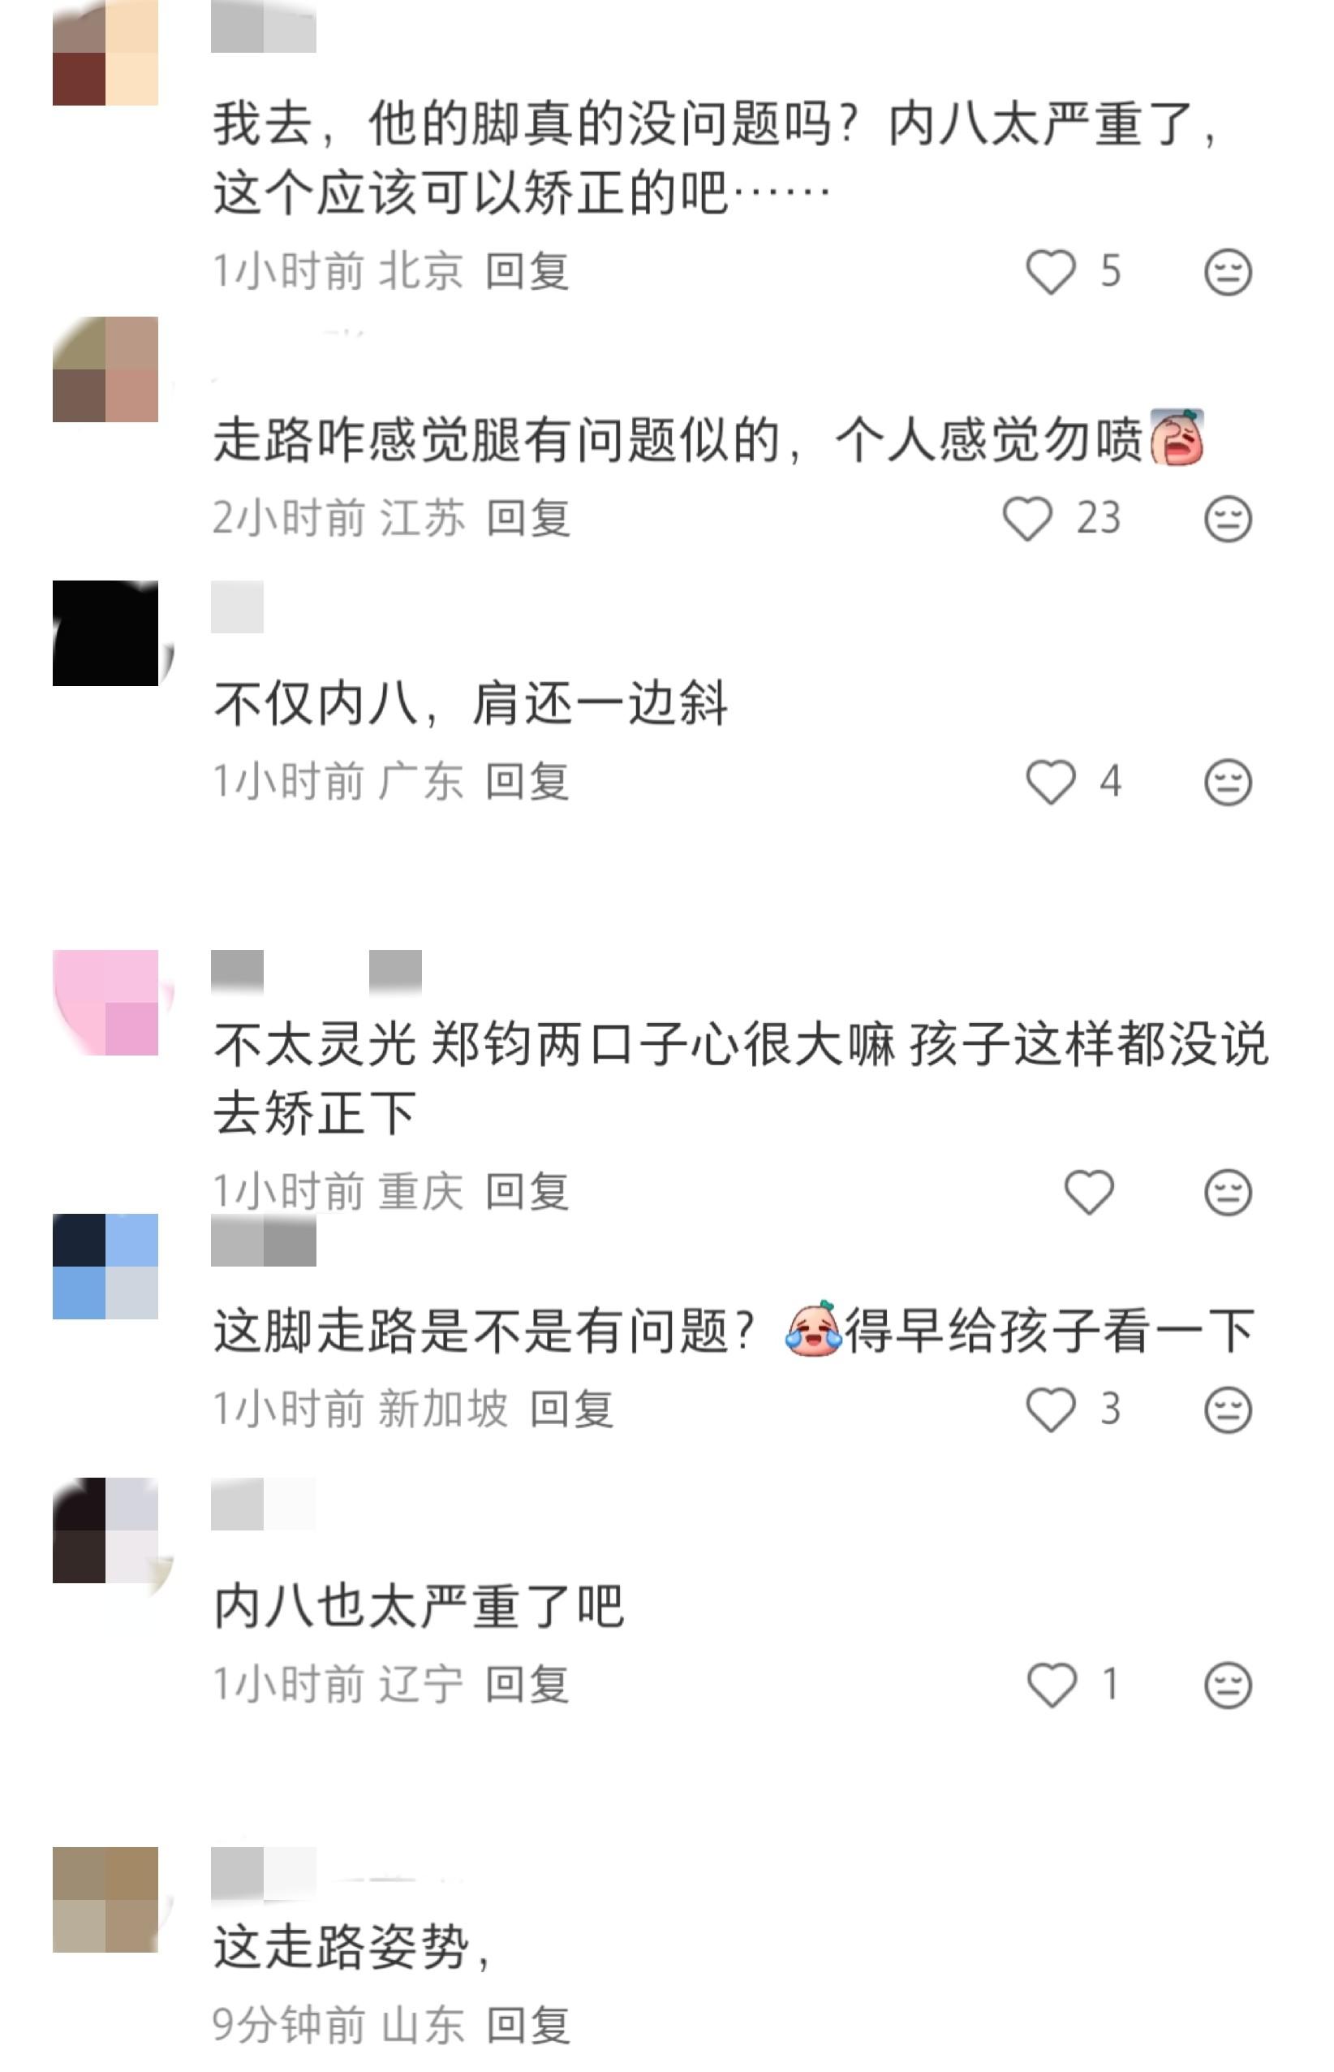Dislike the Guangdong comment via face icon

click(1228, 783)
